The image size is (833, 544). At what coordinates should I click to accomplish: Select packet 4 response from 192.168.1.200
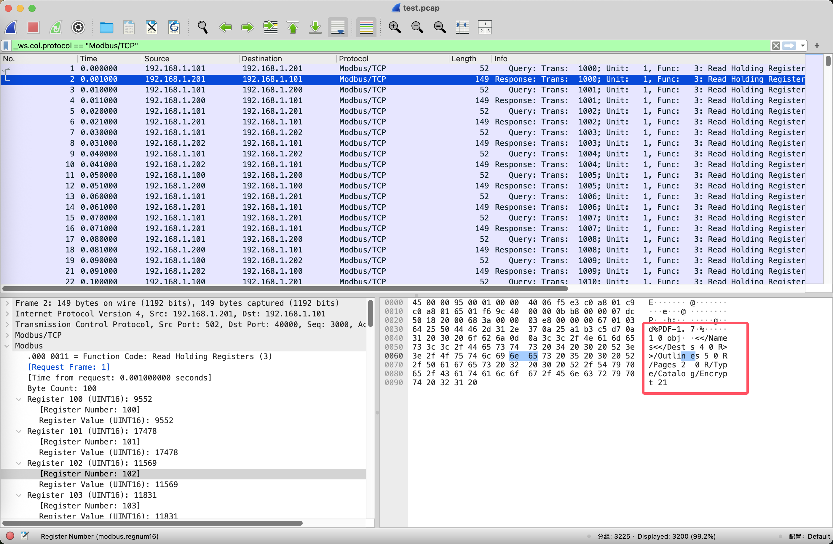coord(403,100)
